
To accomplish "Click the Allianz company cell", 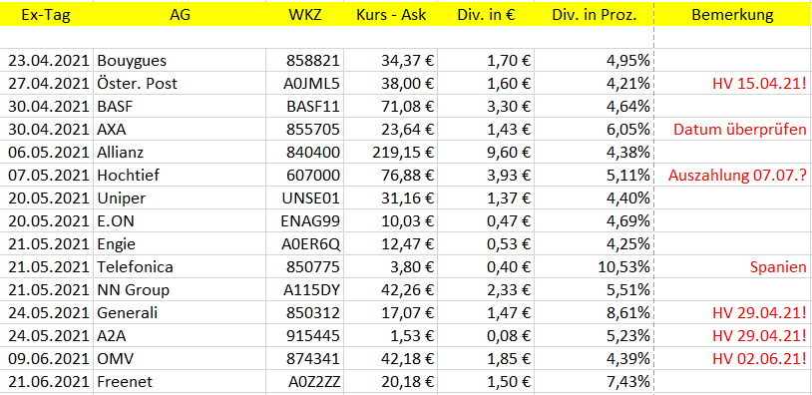I will click(180, 153).
